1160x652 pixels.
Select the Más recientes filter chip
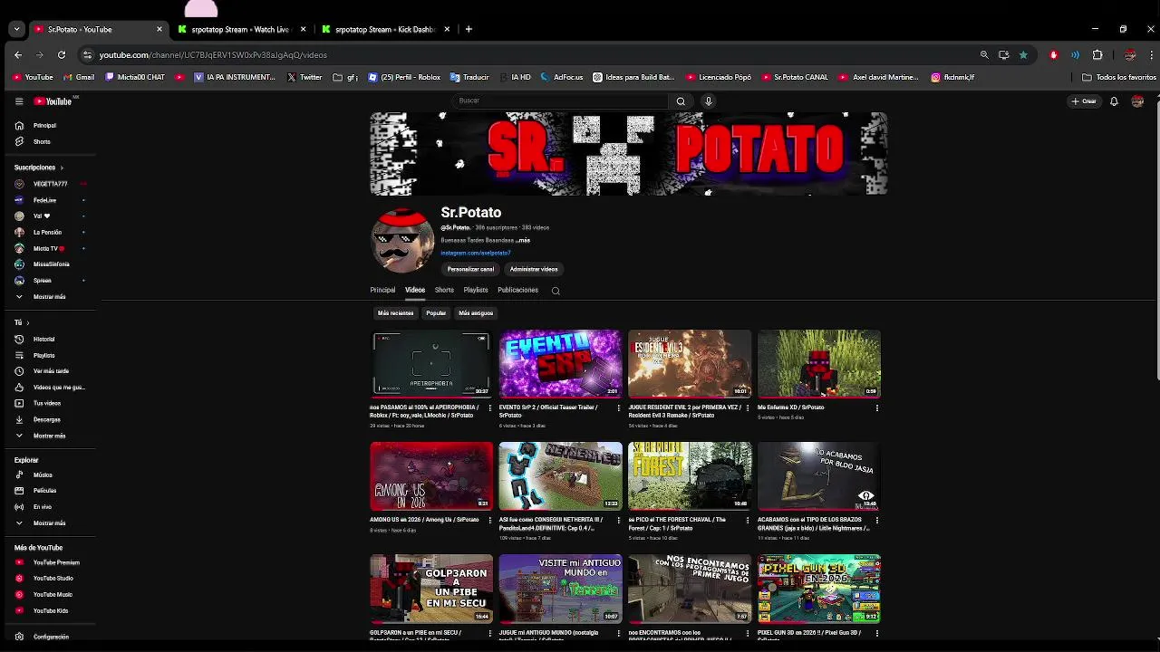click(x=395, y=313)
